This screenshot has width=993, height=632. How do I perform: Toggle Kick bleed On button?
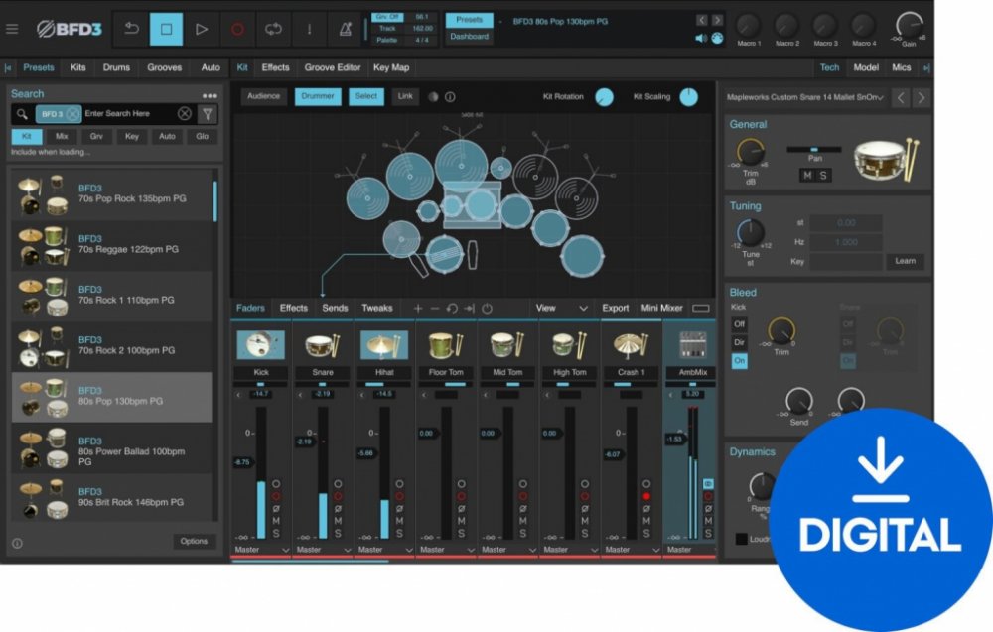(x=739, y=361)
